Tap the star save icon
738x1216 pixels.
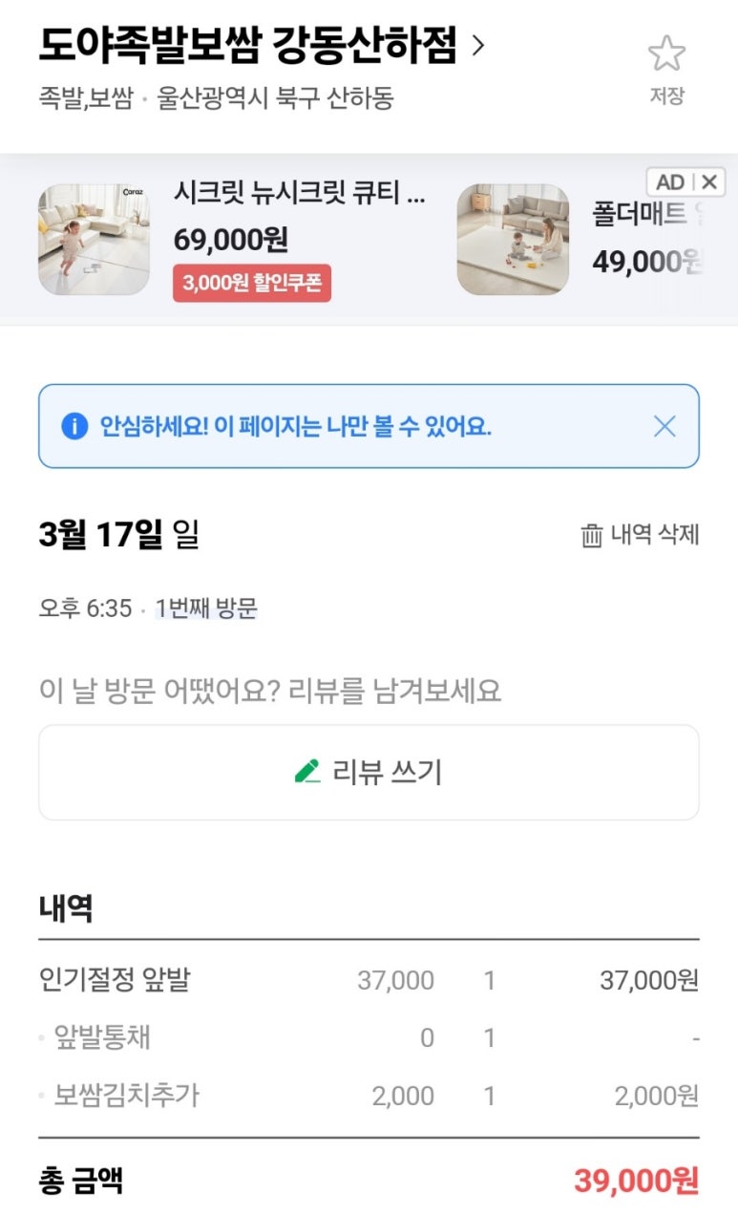pos(666,54)
